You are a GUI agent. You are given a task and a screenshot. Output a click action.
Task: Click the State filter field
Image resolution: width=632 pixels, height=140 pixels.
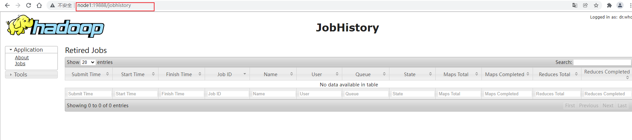[413, 94]
